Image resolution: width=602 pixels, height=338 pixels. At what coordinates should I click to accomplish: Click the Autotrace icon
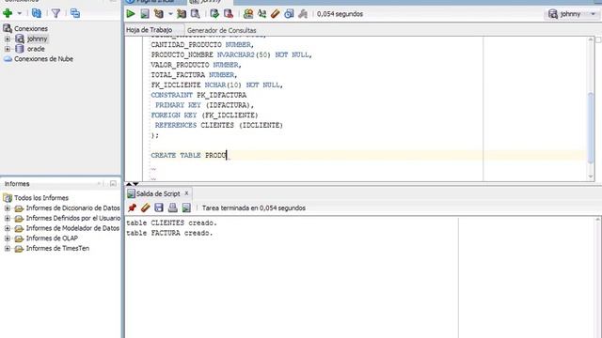[x=182, y=14]
